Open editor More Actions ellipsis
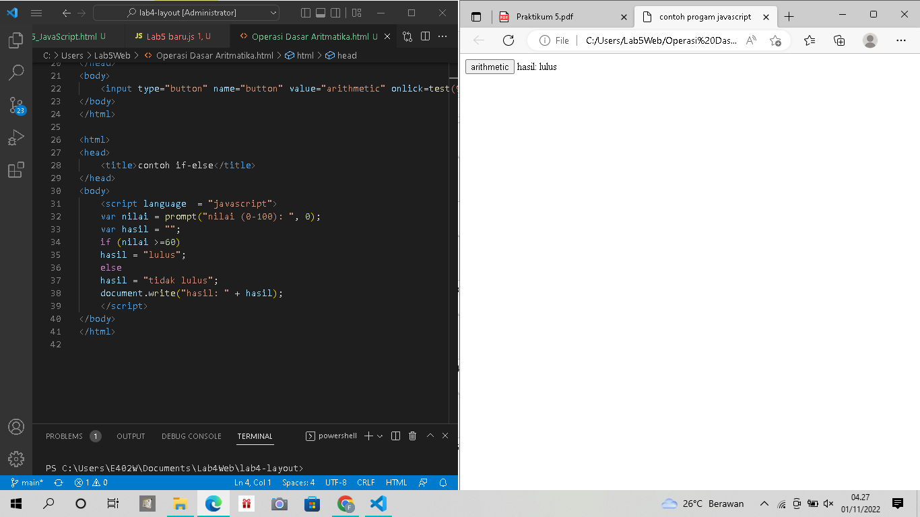920x517 pixels. point(444,36)
